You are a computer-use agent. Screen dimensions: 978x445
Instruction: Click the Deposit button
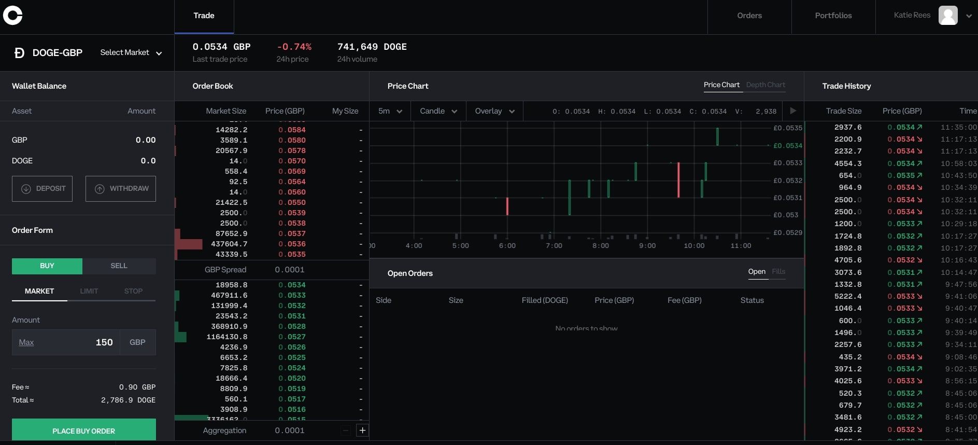pyautogui.click(x=42, y=189)
